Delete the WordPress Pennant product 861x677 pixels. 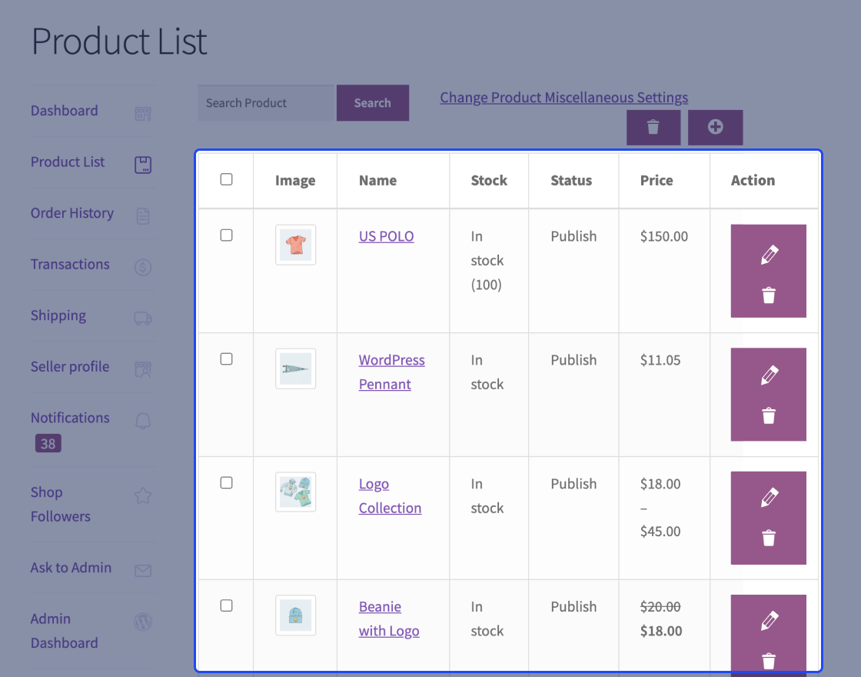(769, 416)
